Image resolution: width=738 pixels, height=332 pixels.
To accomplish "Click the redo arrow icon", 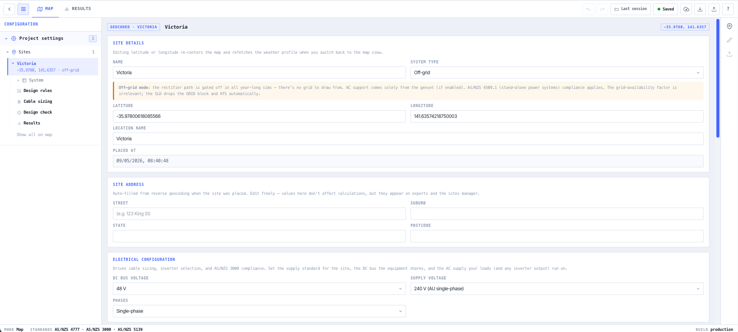I will point(602,9).
